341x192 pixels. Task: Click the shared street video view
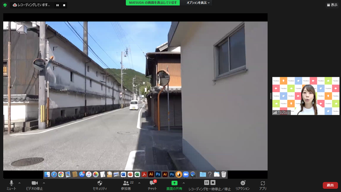135,96
